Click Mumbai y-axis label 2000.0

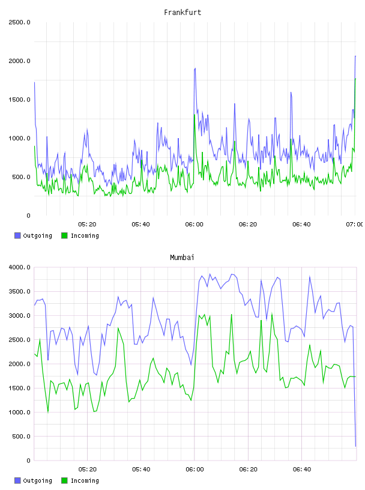coord(19,364)
